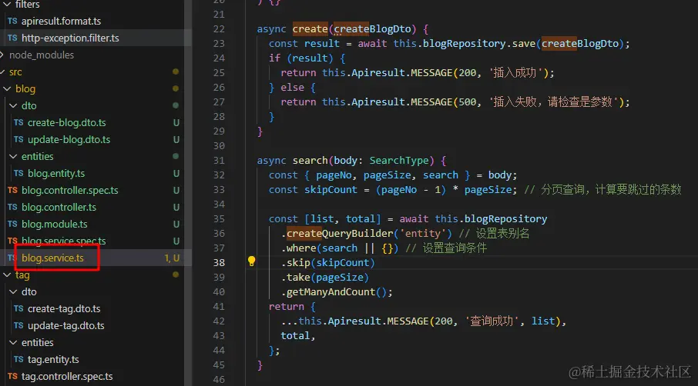
Task: Click line number 22 in the gutter
Action: point(219,29)
